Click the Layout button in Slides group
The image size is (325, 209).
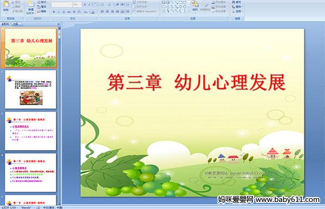click(x=42, y=2)
